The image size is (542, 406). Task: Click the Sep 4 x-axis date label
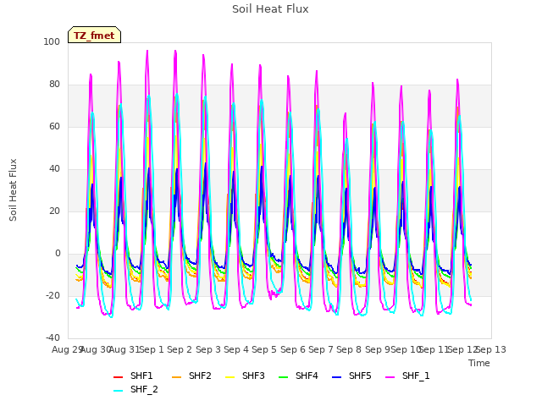[x=236, y=349]
